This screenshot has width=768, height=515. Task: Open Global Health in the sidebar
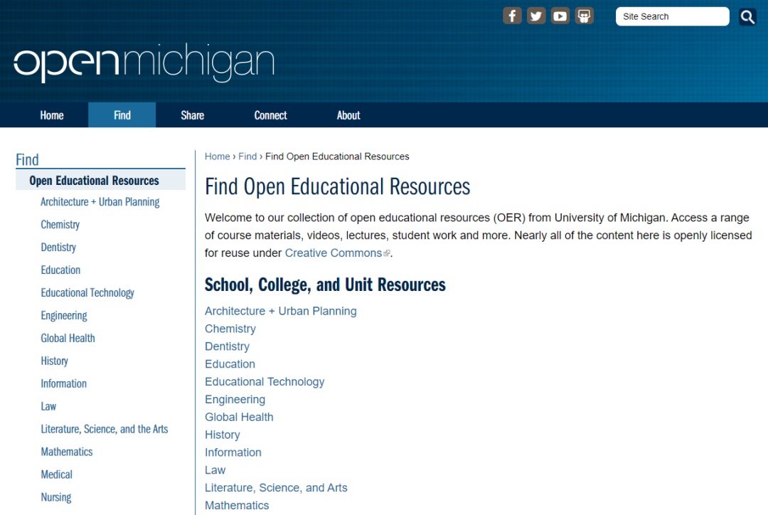tap(68, 338)
